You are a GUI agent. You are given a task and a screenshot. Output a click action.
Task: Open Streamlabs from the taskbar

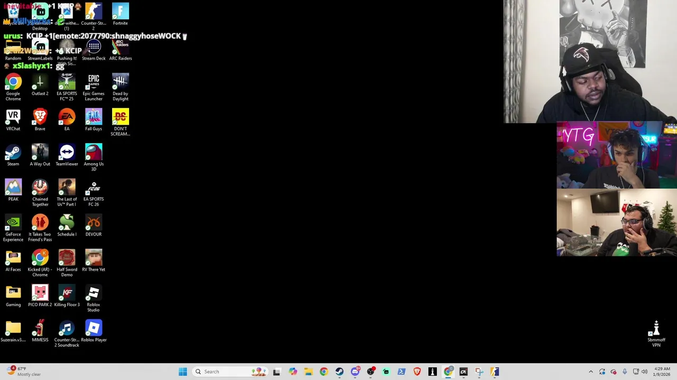(x=386, y=372)
